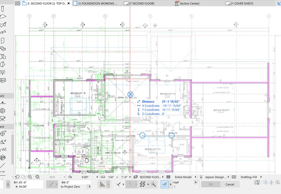Click the Undo zoom icon
This screenshot has height=194, width=281.
(x=17, y=177)
